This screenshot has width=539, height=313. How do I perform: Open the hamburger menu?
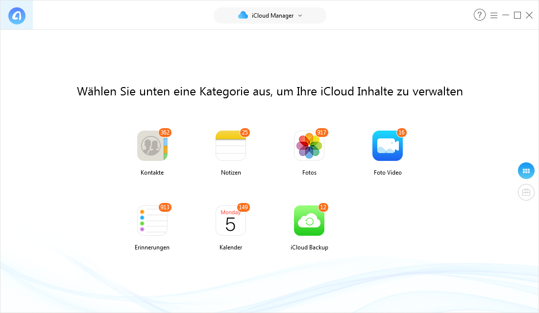pos(494,15)
